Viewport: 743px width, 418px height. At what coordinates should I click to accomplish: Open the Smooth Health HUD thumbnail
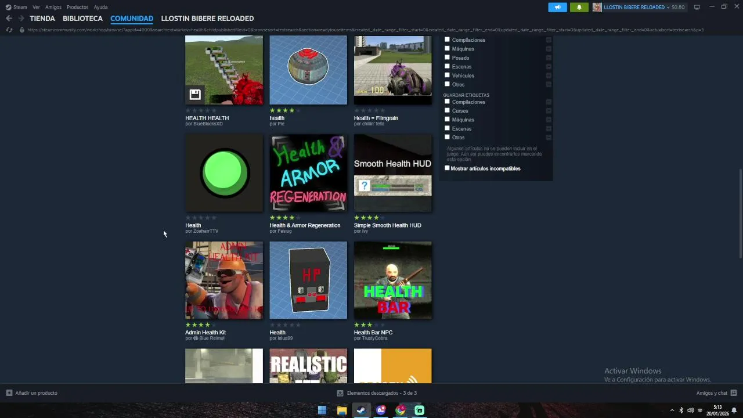point(393,173)
